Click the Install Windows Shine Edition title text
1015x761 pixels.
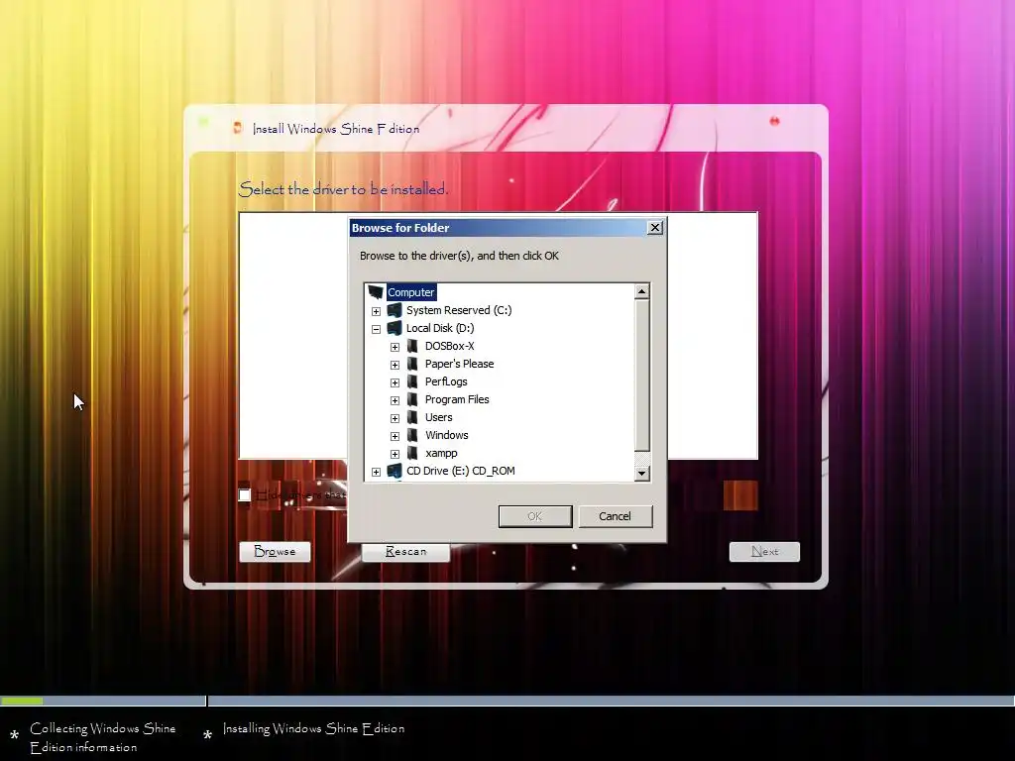[336, 129]
